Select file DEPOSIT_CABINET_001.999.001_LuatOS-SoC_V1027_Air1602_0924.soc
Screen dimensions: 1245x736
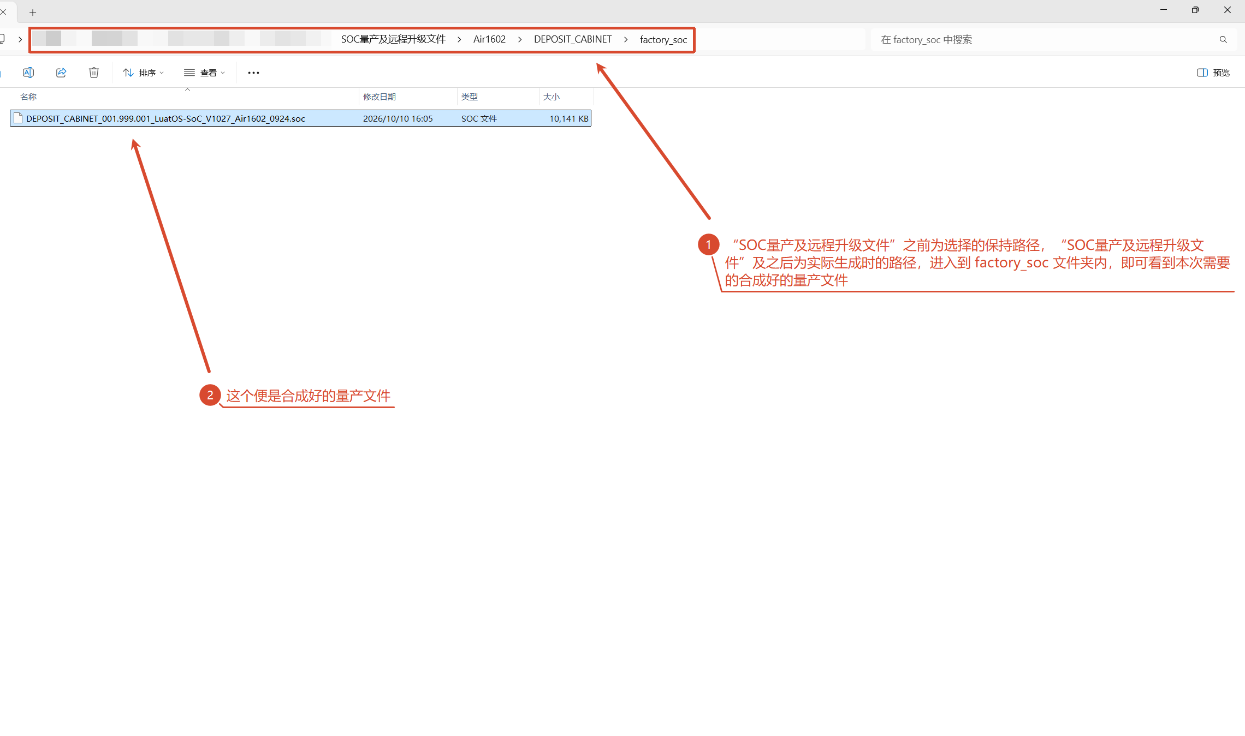(300, 118)
